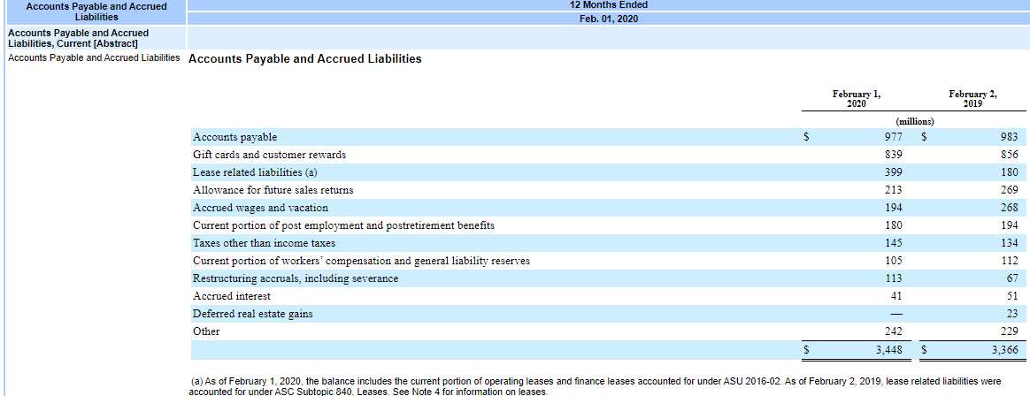The width and height of the screenshot is (1030, 396).
Task: Select sales returns allowance 2020 value 213
Action: (x=894, y=190)
